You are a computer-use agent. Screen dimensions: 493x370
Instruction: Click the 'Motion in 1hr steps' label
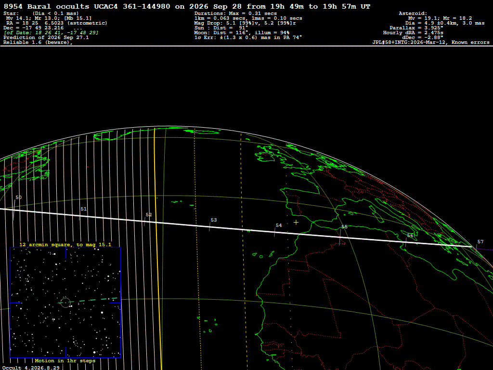pyautogui.click(x=65, y=361)
